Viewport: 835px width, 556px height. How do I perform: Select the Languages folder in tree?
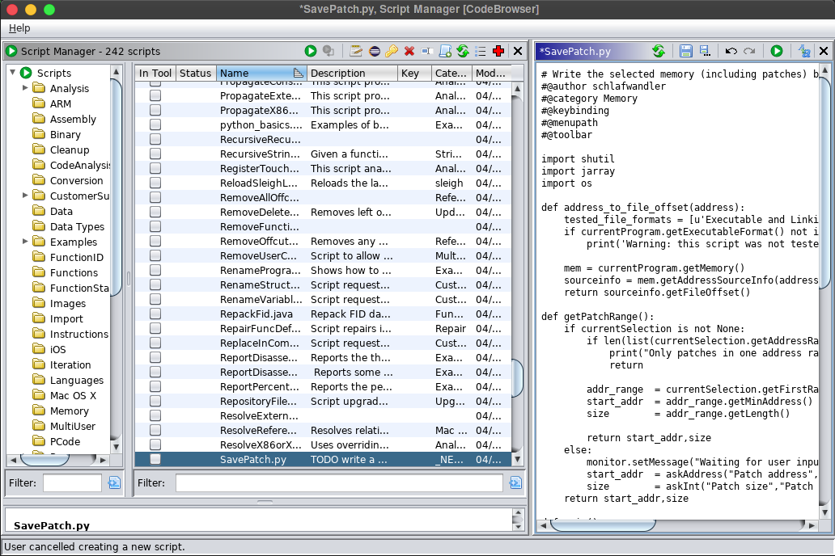(77, 380)
